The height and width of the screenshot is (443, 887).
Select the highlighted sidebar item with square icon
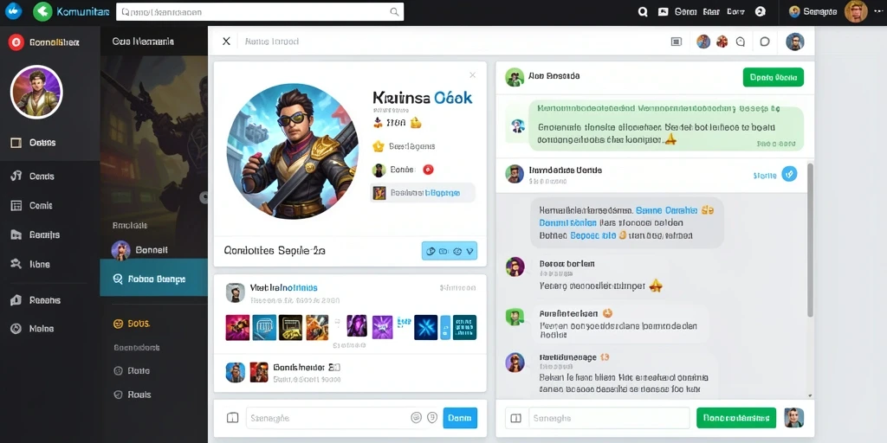pyautogui.click(x=49, y=143)
